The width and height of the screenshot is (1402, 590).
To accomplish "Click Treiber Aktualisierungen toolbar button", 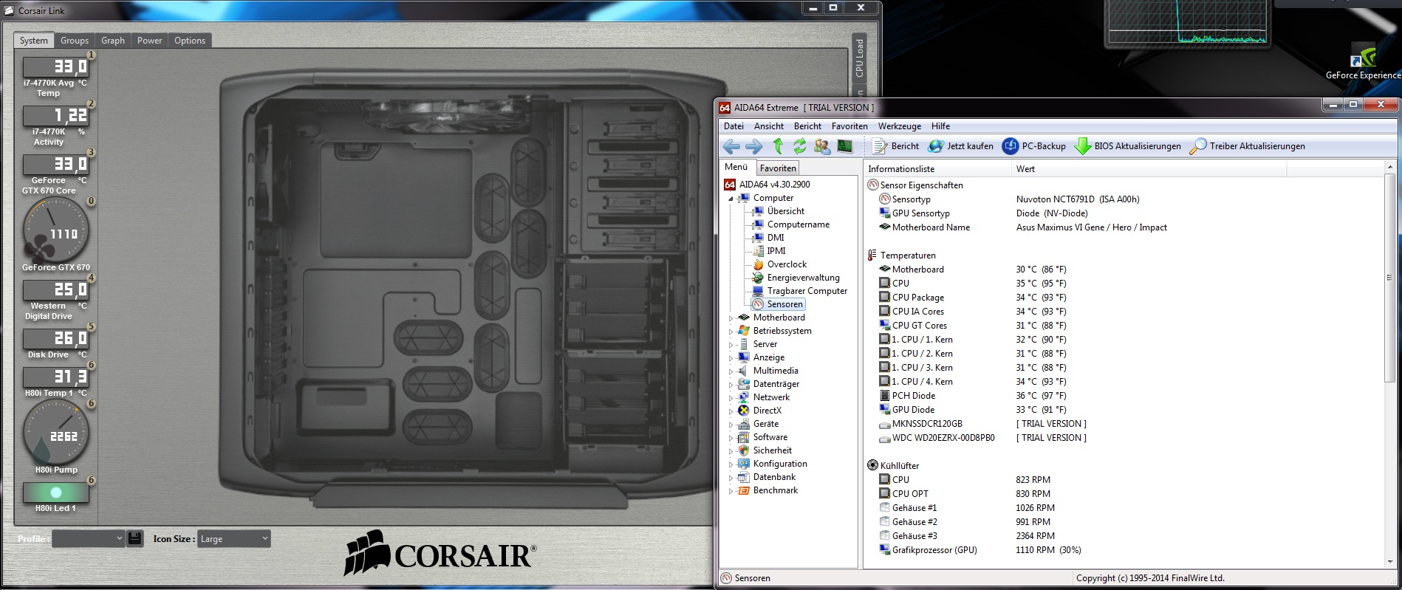I will point(1248,146).
